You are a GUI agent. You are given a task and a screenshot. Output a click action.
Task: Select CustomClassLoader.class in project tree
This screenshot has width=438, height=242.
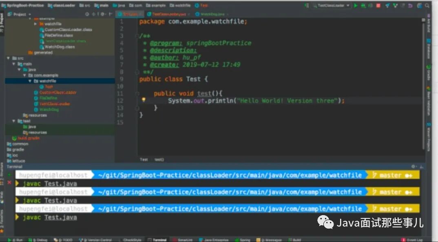click(66, 30)
